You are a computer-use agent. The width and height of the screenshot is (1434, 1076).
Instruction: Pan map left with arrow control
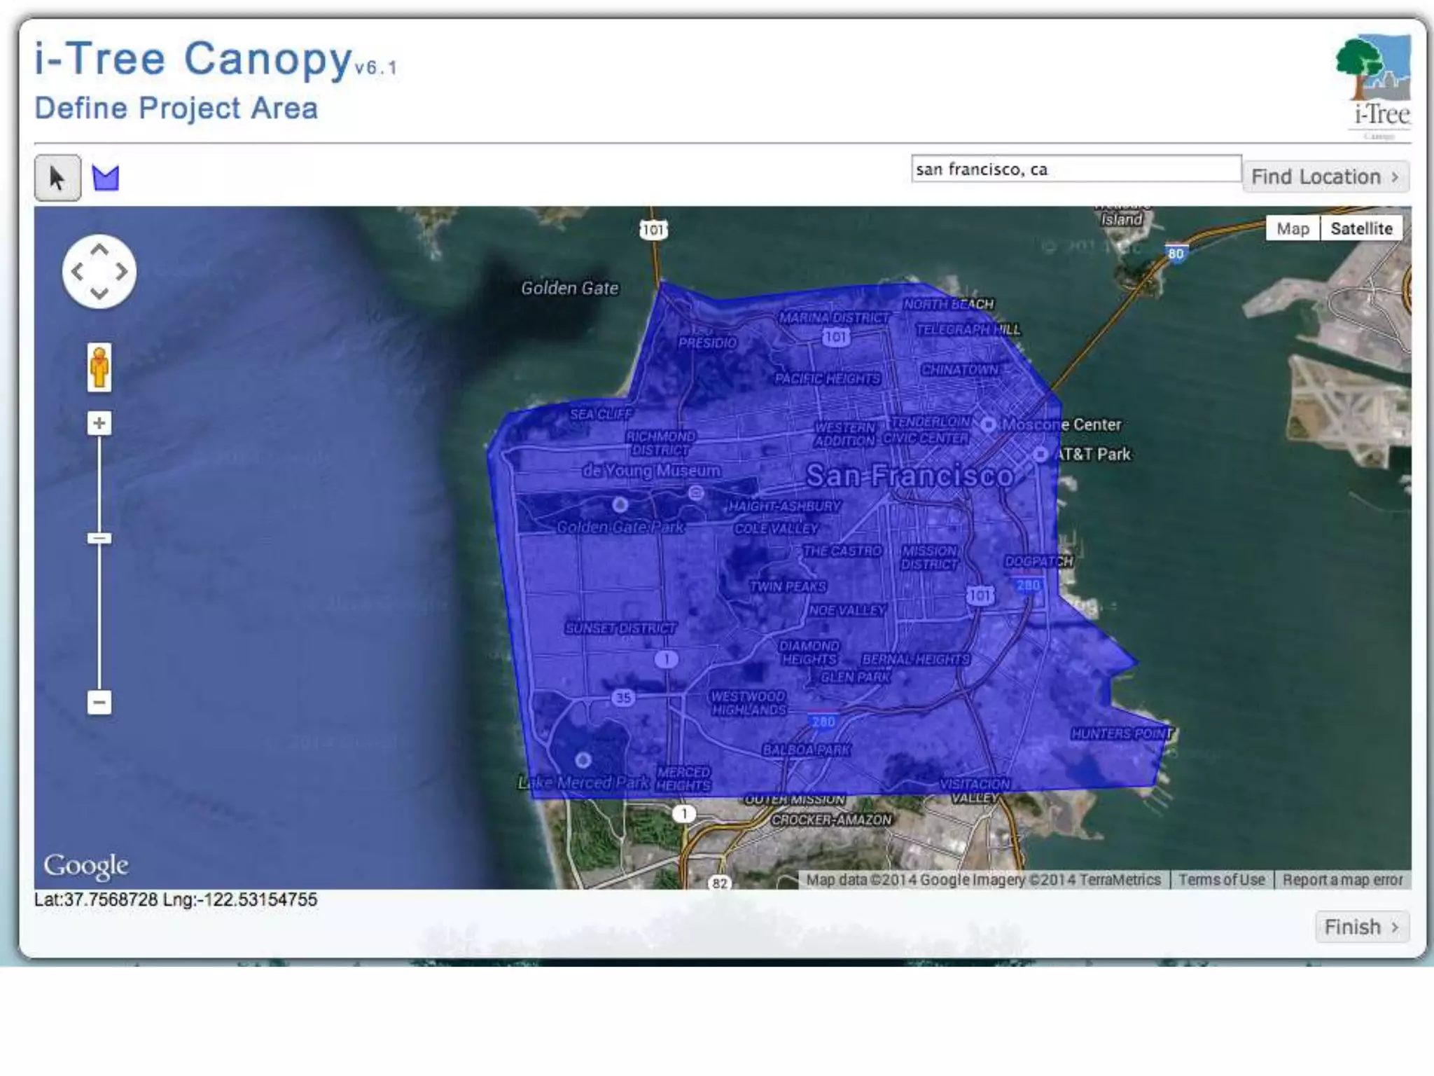78,272
